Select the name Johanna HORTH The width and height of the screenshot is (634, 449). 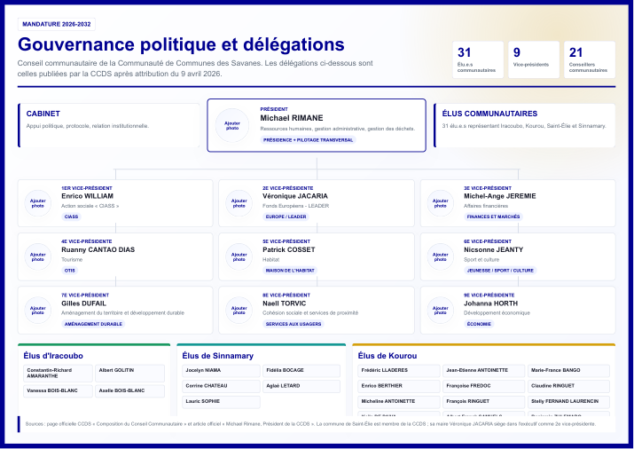click(x=490, y=303)
